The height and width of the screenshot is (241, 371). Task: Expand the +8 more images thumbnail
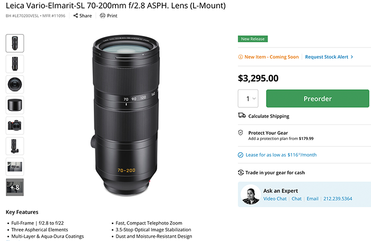pyautogui.click(x=15, y=188)
